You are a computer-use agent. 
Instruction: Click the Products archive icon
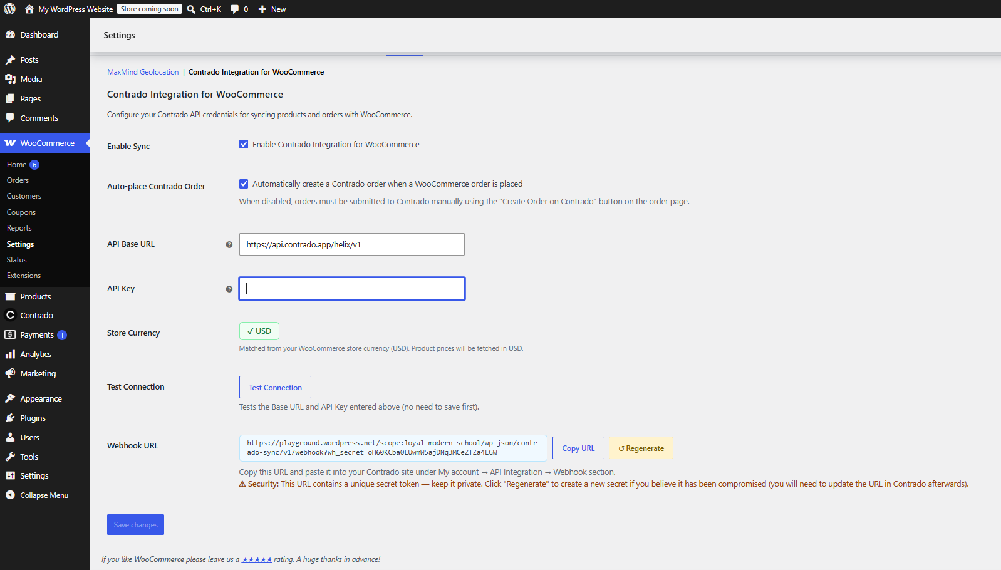[x=10, y=296]
